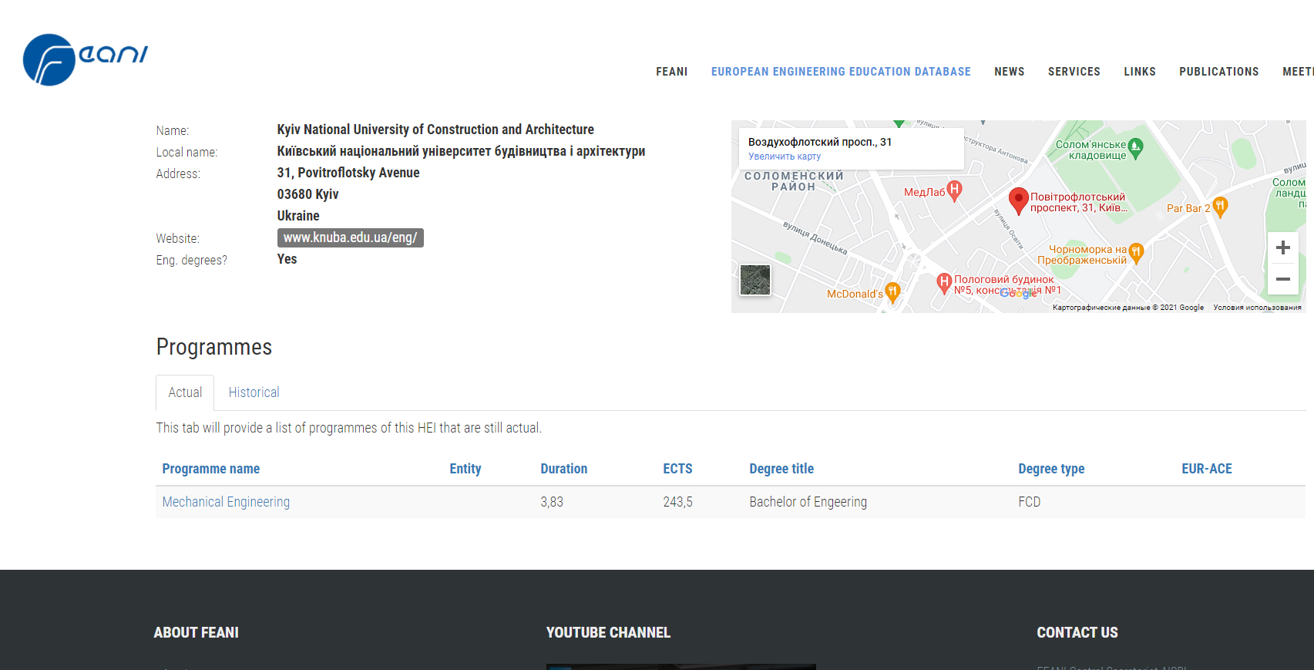Switch map to satellite view thumbnail
The width and height of the screenshot is (1314, 670).
coord(755,280)
